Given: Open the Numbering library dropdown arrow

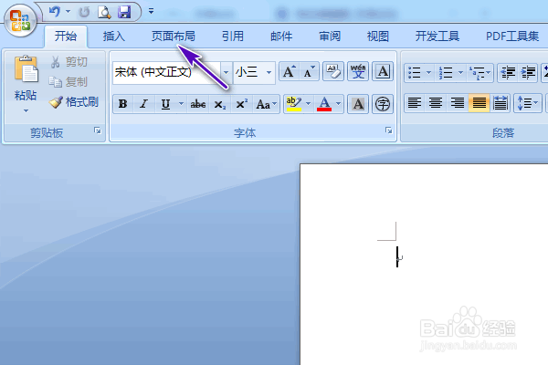Looking at the screenshot, I should pyautogui.click(x=460, y=72).
